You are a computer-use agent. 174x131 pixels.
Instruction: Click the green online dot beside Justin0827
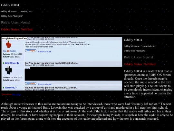tap(4, 88)
